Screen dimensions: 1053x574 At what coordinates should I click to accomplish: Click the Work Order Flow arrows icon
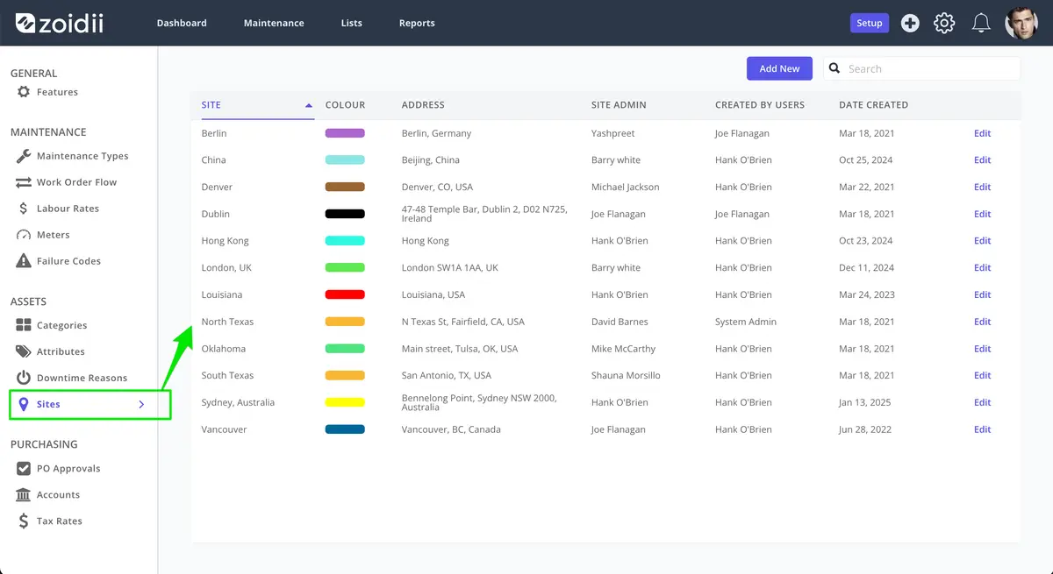pyautogui.click(x=23, y=182)
